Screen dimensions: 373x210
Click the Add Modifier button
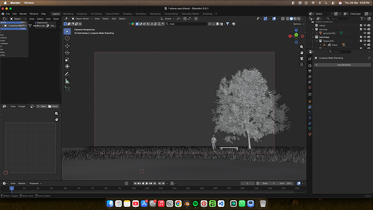tap(343, 65)
